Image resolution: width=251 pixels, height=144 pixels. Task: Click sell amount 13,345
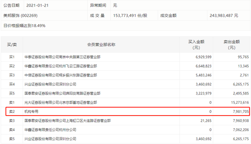[243, 66]
